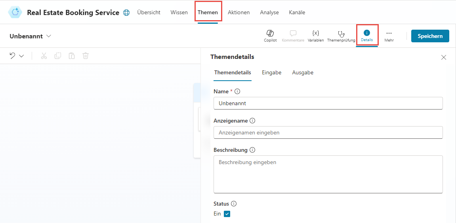Go to the Aktionen tab

click(x=239, y=13)
